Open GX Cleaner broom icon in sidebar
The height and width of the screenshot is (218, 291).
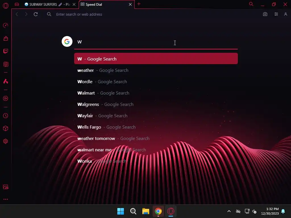pyautogui.click(x=6, y=38)
